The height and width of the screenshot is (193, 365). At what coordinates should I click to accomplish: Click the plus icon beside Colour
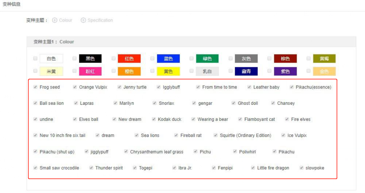point(55,20)
